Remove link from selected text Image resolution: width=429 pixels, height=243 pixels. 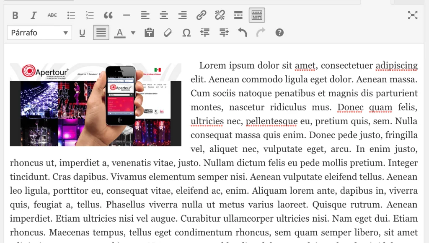[x=220, y=15]
